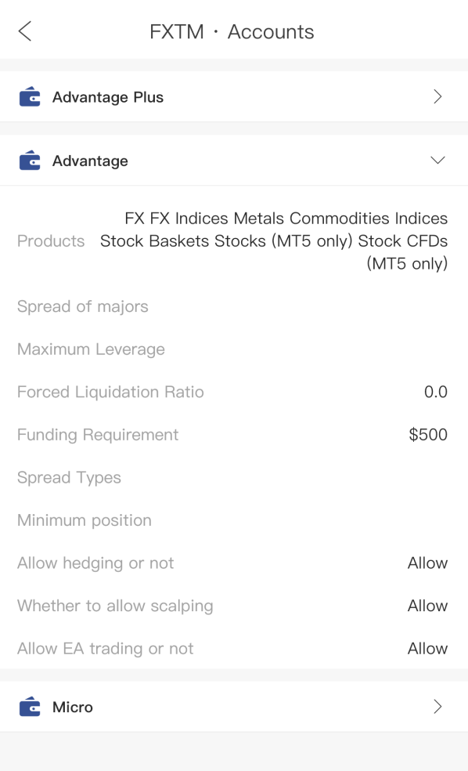
Task: Click the Advantage wallet icon
Action: pos(30,161)
